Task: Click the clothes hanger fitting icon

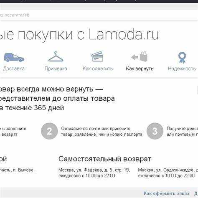Action: (56, 56)
